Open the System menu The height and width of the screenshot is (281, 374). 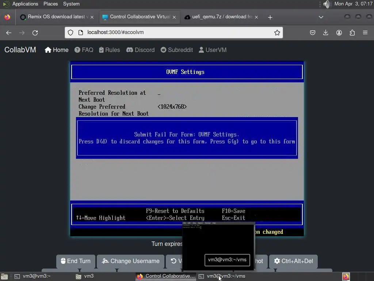click(x=71, y=4)
